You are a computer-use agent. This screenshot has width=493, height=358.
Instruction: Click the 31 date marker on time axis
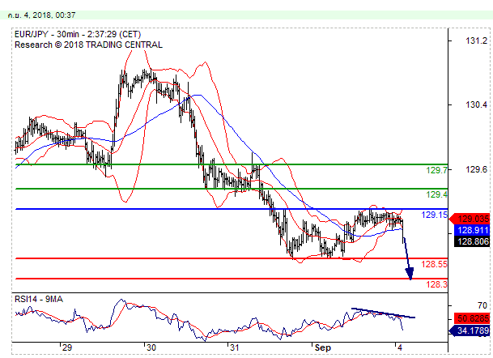pyautogui.click(x=234, y=347)
